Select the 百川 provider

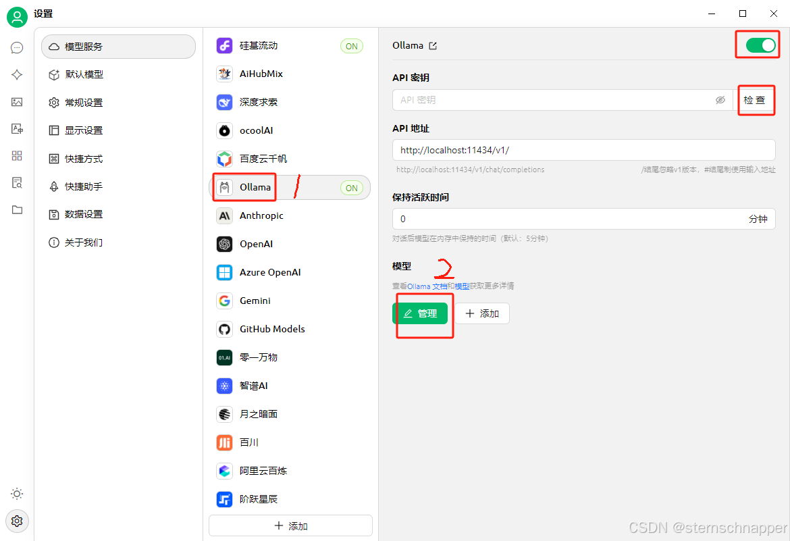point(290,442)
